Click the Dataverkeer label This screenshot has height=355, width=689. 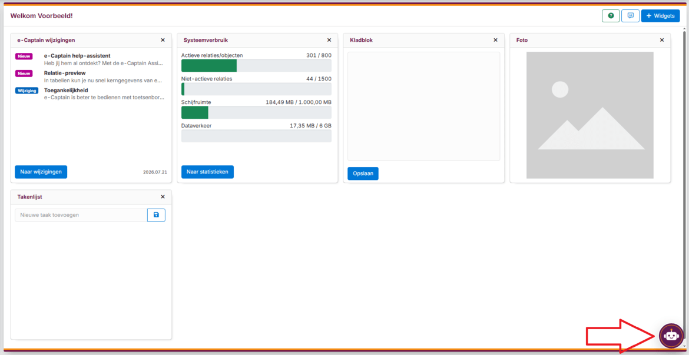[x=197, y=126]
